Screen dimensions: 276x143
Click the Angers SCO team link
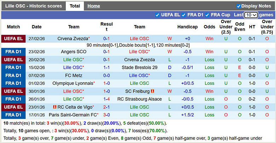74,52
